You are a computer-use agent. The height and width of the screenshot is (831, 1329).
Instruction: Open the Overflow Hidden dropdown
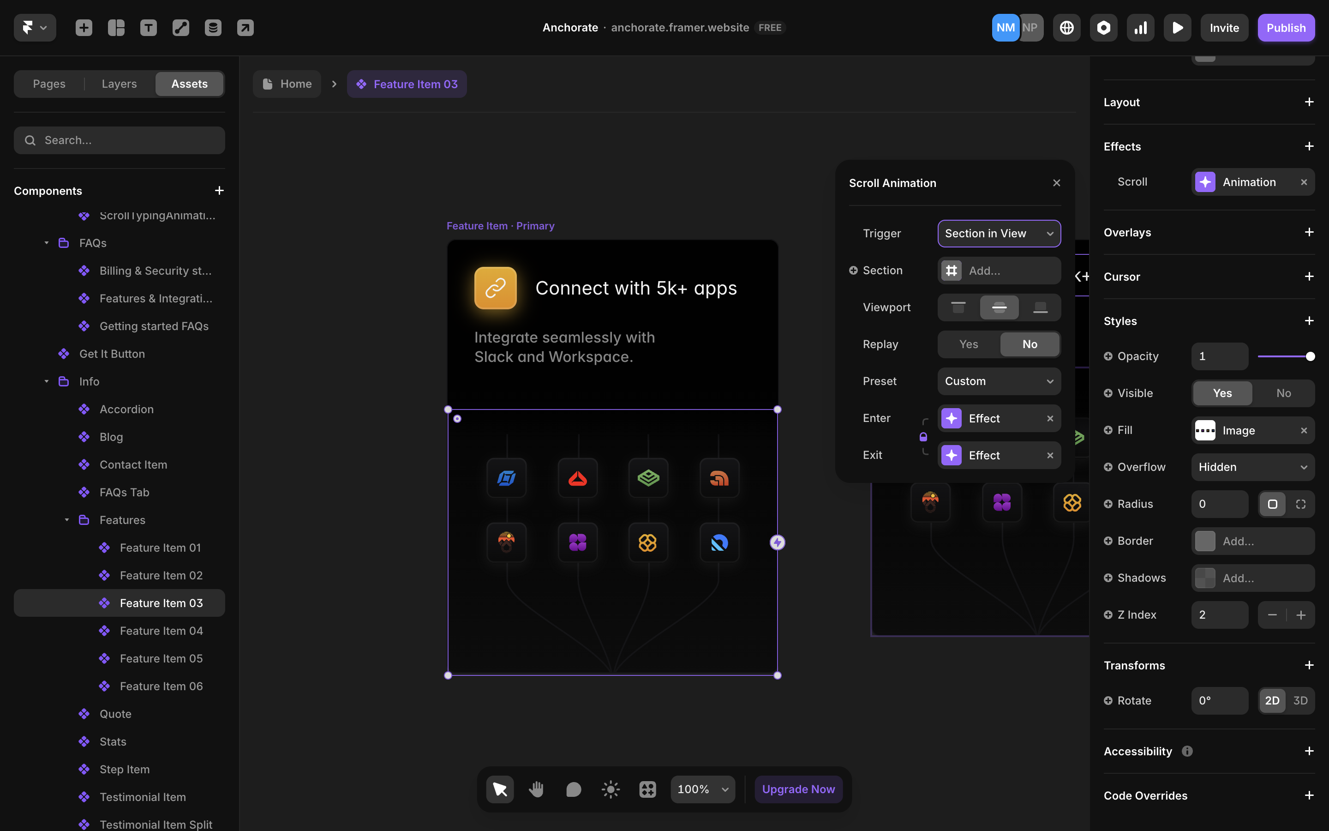pyautogui.click(x=1252, y=467)
